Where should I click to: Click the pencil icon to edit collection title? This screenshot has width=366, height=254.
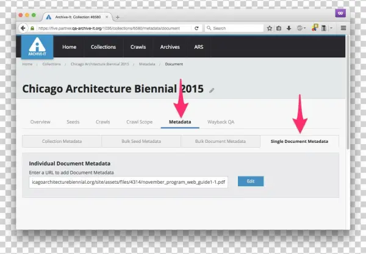[x=212, y=90]
